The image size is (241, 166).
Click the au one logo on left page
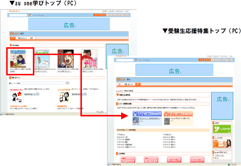pos(15,34)
